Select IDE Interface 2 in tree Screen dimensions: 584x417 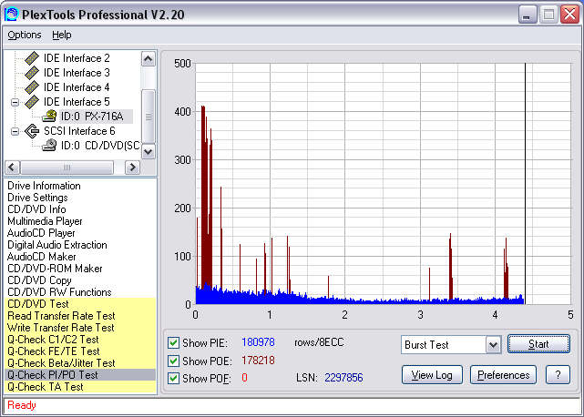77,58
